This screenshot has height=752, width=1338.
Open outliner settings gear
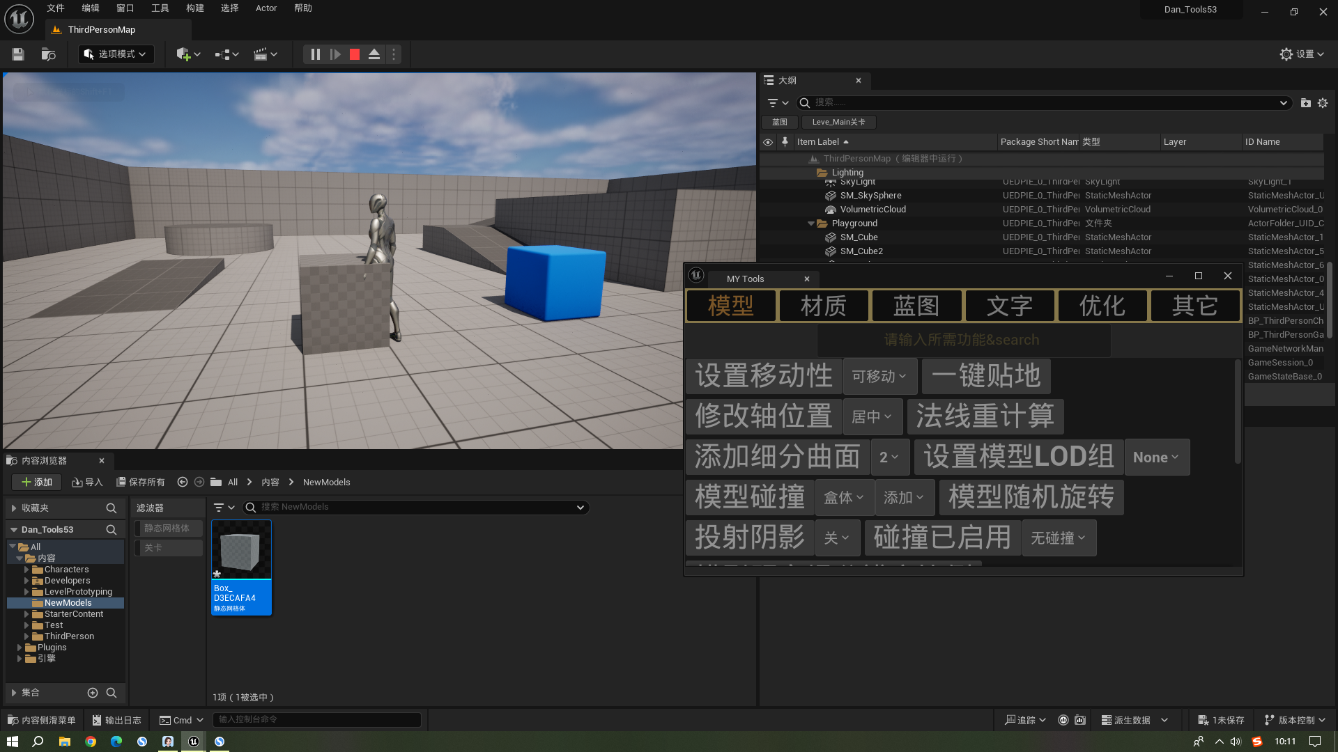tap(1323, 103)
